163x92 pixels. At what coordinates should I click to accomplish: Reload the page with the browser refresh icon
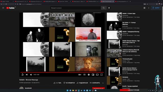[x=6, y=4]
